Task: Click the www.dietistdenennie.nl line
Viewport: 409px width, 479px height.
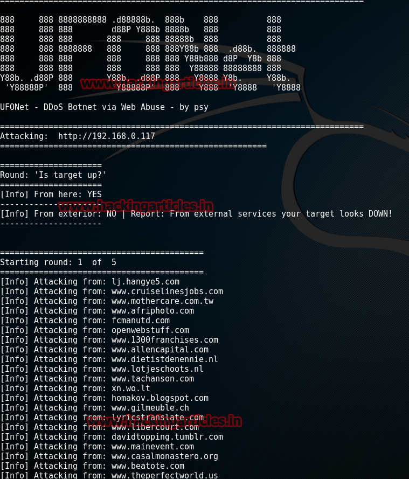Action: click(109, 359)
